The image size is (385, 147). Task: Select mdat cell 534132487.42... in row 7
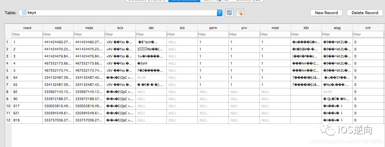point(89,85)
